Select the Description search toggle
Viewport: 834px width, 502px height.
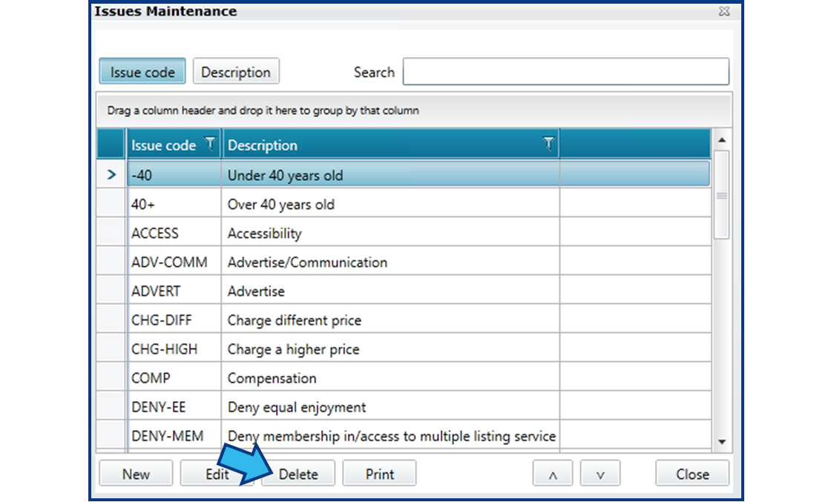click(x=236, y=71)
